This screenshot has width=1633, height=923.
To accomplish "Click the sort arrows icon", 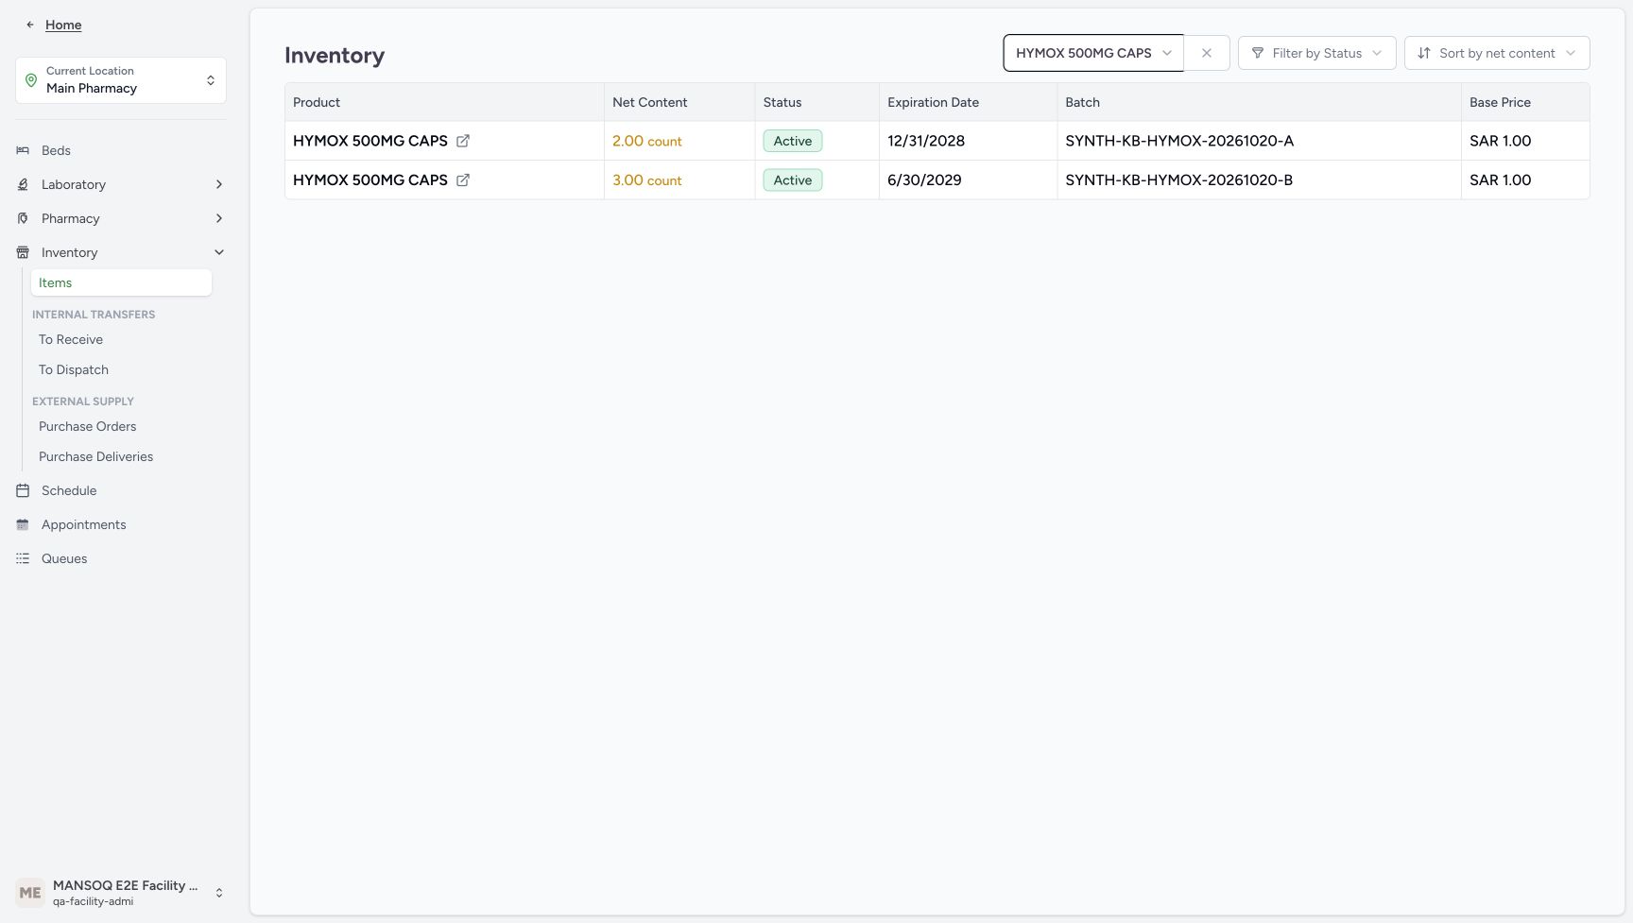I will (x=1424, y=53).
